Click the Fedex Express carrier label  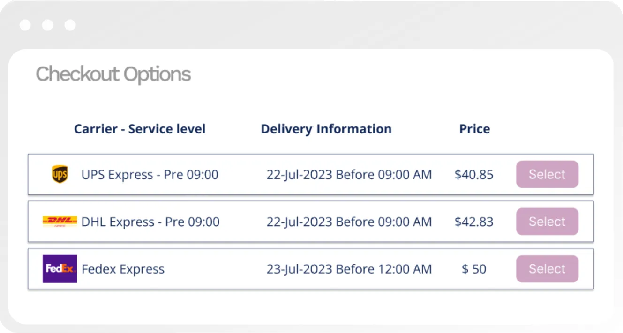[x=123, y=269]
